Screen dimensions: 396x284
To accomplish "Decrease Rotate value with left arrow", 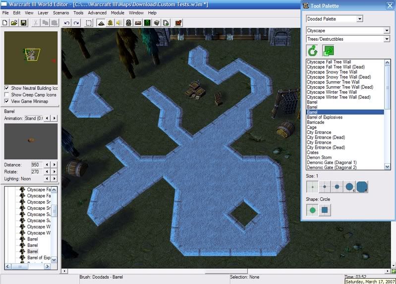I will pyautogui.click(x=47, y=172).
